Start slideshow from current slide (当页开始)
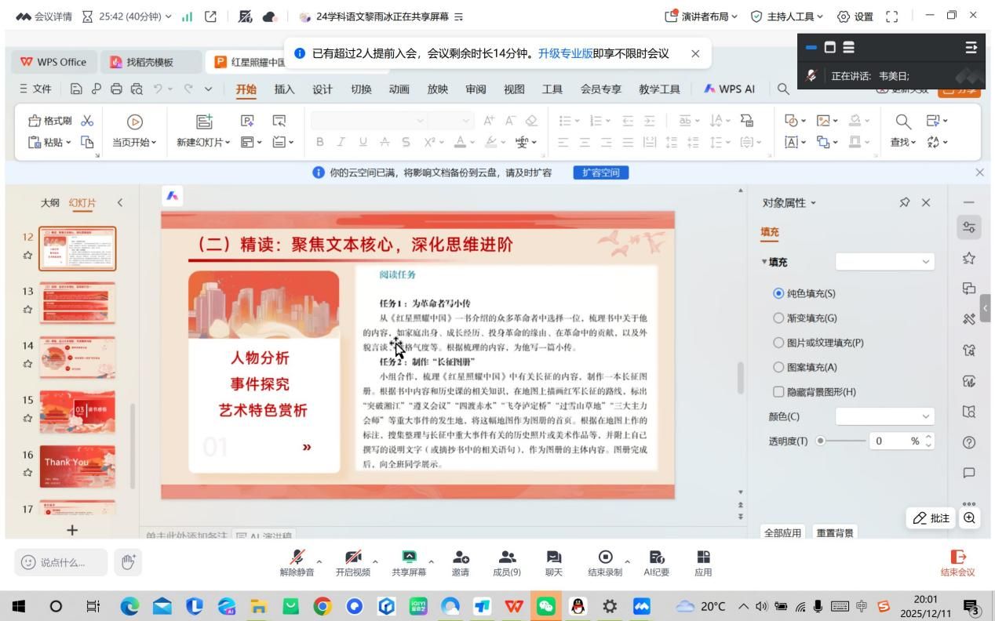Image resolution: width=995 pixels, height=621 pixels. pos(135,122)
